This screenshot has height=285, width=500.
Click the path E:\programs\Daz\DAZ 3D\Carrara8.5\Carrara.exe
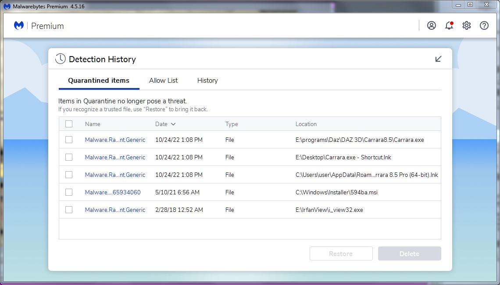coord(360,140)
